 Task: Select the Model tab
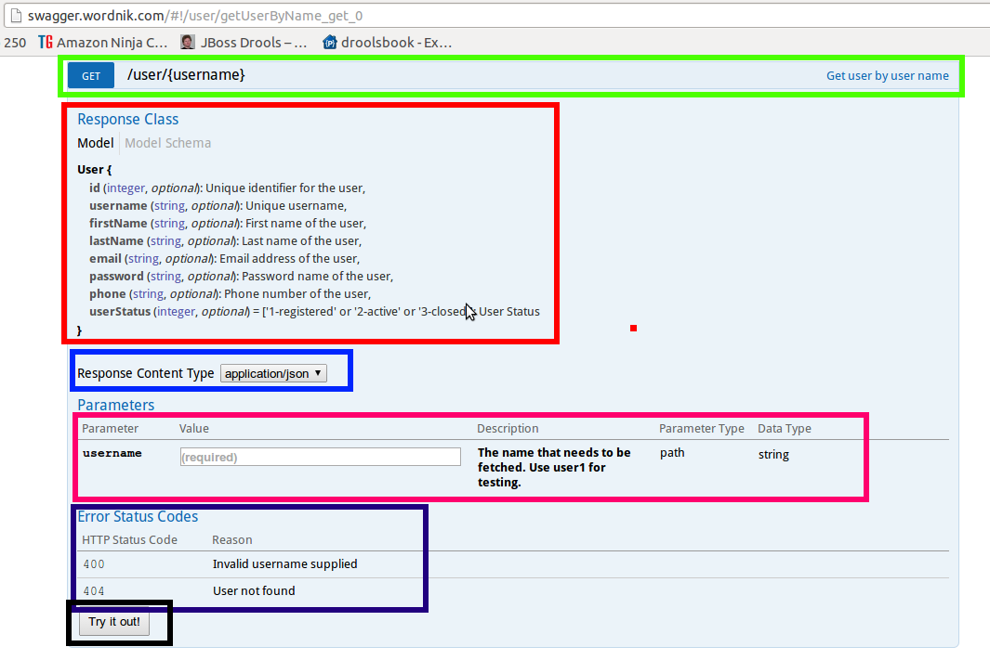(x=96, y=142)
